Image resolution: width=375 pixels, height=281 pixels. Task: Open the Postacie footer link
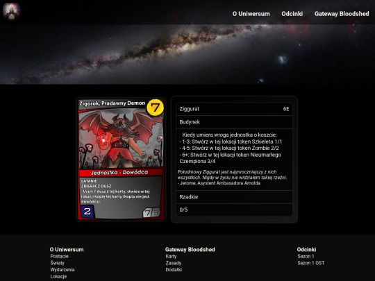[x=59, y=256]
